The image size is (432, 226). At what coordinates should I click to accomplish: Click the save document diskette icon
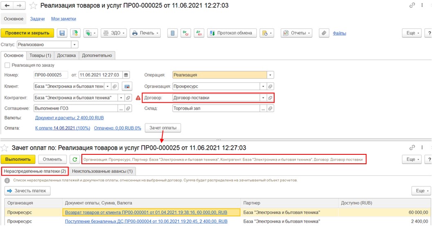62,33
